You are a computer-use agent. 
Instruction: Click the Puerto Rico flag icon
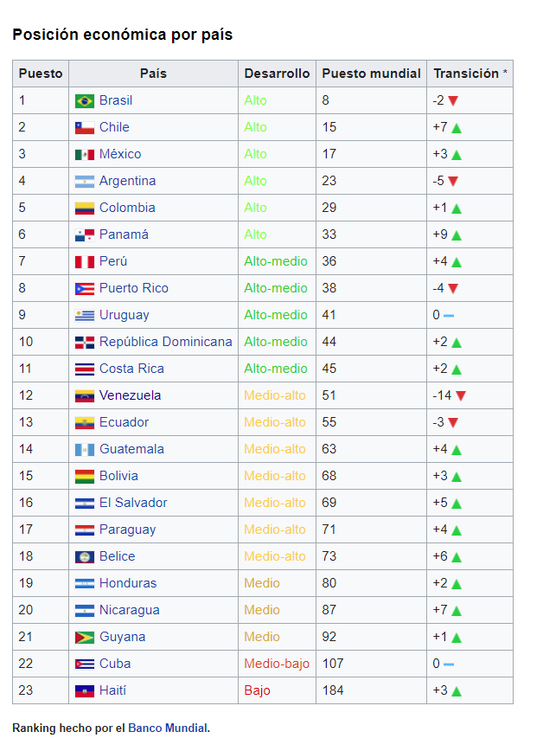[x=84, y=289]
